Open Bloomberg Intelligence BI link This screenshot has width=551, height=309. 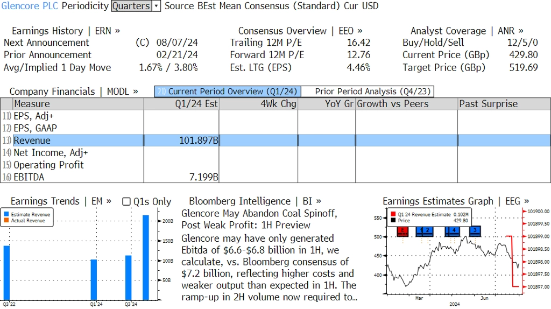(255, 201)
